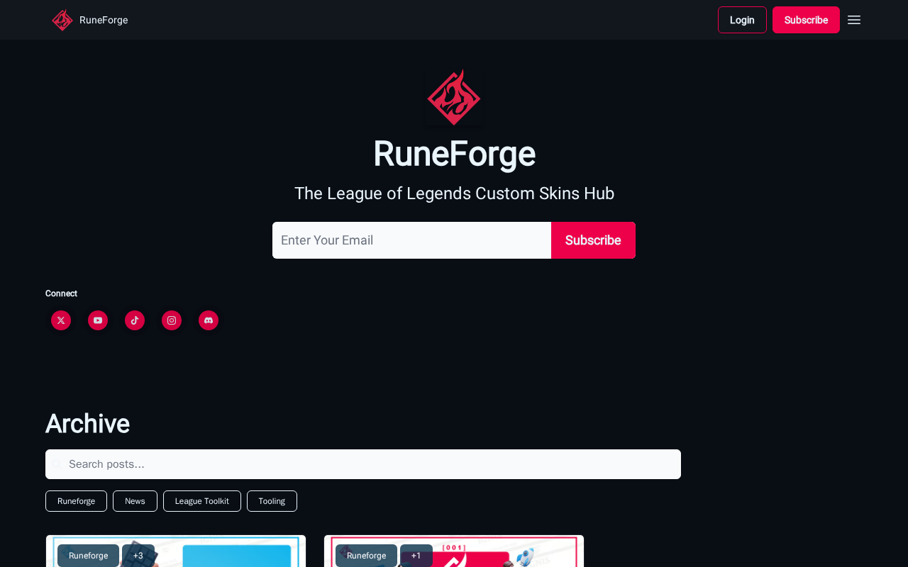Click the Runeforge badge on the first post
This screenshot has width=908, height=567.
[x=88, y=556]
